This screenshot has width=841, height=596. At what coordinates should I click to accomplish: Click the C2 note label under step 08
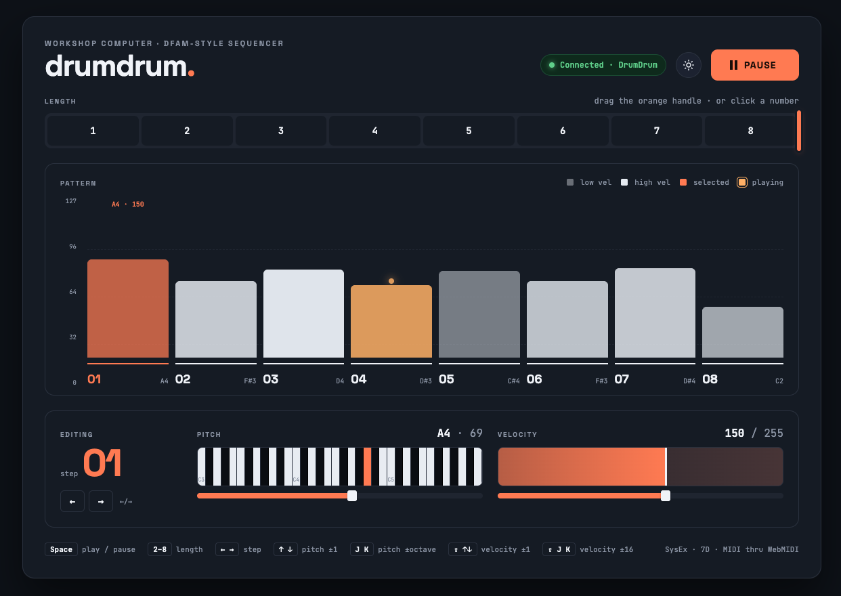tap(779, 381)
